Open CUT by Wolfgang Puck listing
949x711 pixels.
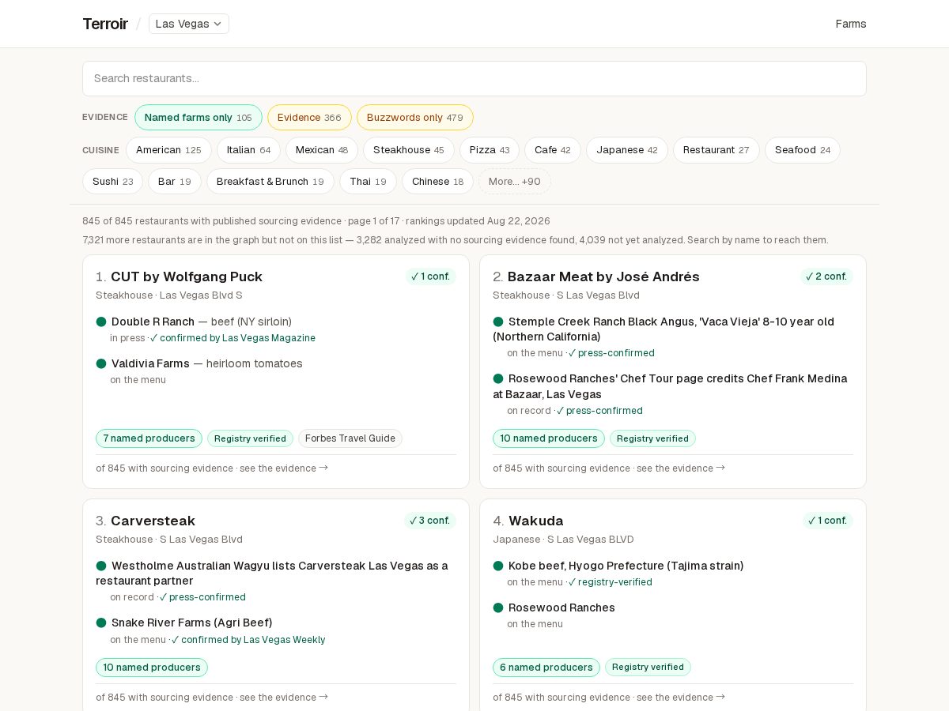(x=187, y=276)
